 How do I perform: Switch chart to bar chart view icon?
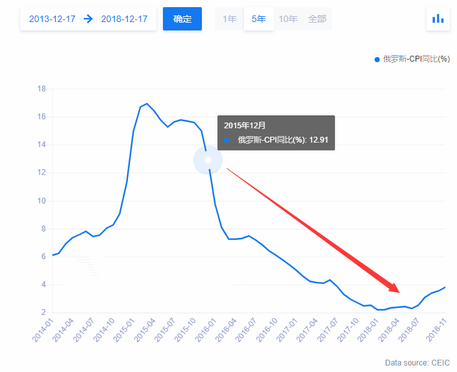tap(438, 19)
